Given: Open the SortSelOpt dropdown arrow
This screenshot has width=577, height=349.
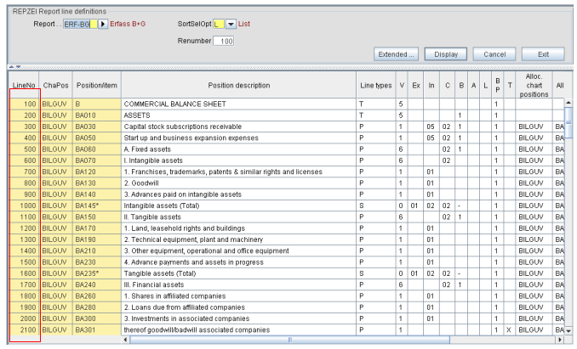Looking at the screenshot, I should (x=231, y=25).
